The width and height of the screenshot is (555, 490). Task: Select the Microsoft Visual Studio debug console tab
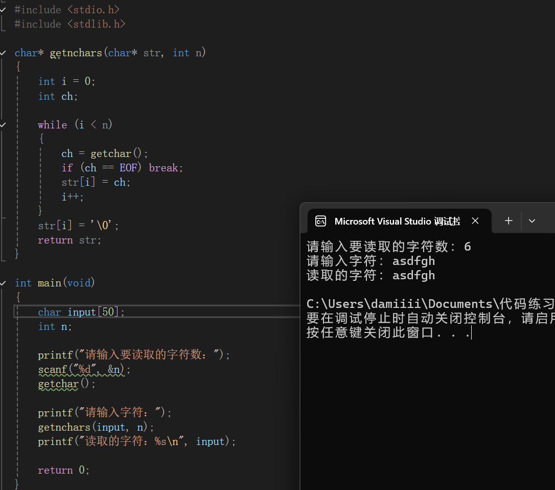pos(399,221)
